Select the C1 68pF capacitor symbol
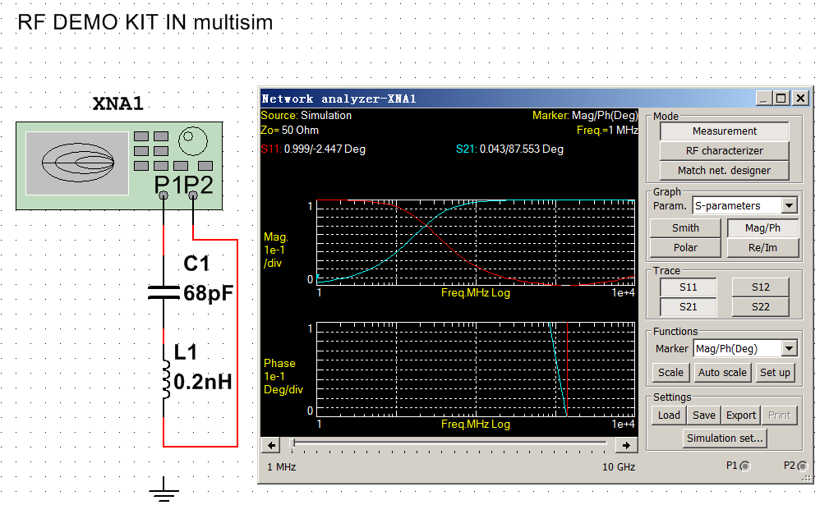 point(163,292)
